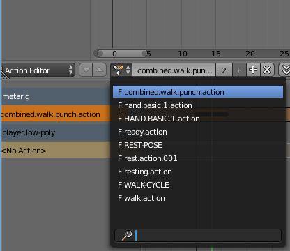This screenshot has width=290, height=251.
Task: Click the action search text field
Action: pos(198,235)
